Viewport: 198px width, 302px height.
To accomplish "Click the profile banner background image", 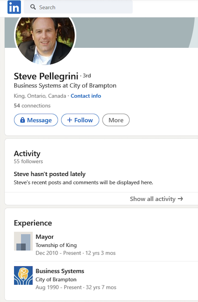I will [135, 32].
